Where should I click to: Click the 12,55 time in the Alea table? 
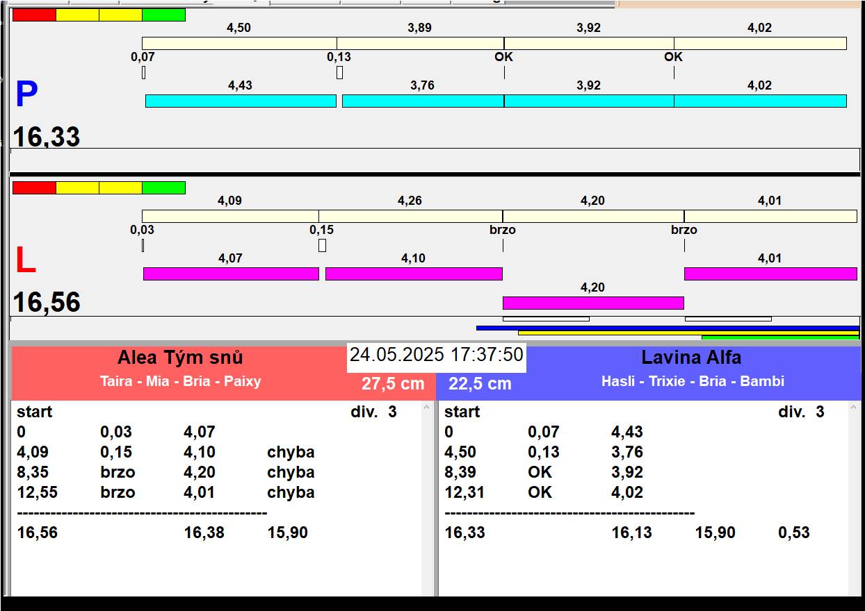(x=37, y=492)
